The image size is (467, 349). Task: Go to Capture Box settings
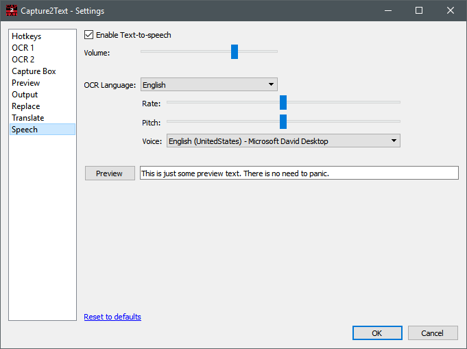pyautogui.click(x=34, y=71)
